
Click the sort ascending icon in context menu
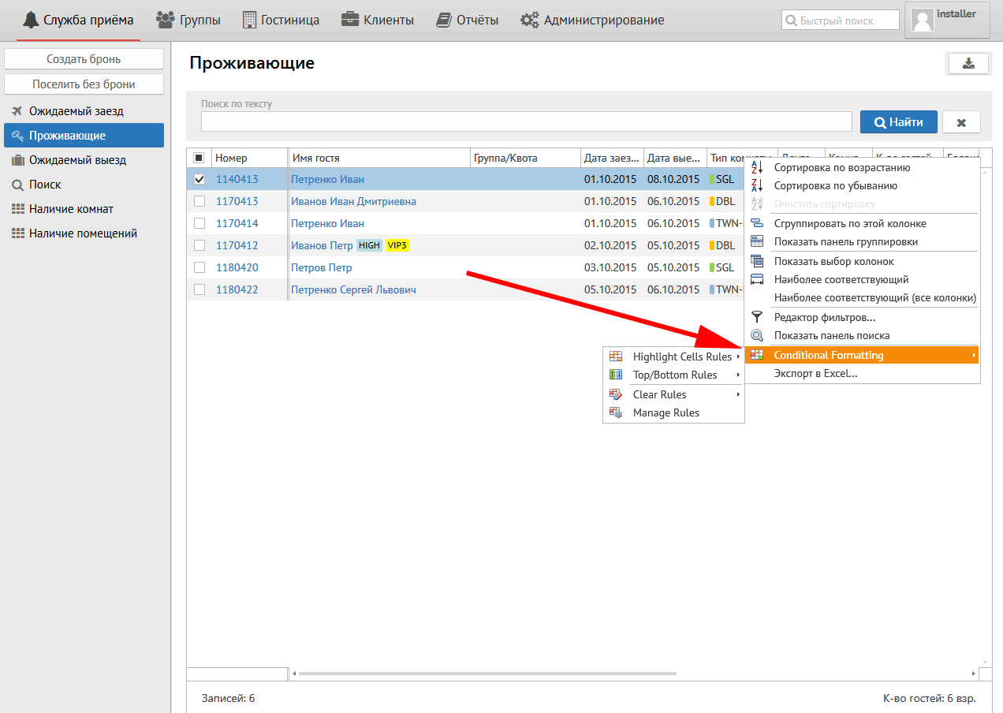pyautogui.click(x=757, y=168)
